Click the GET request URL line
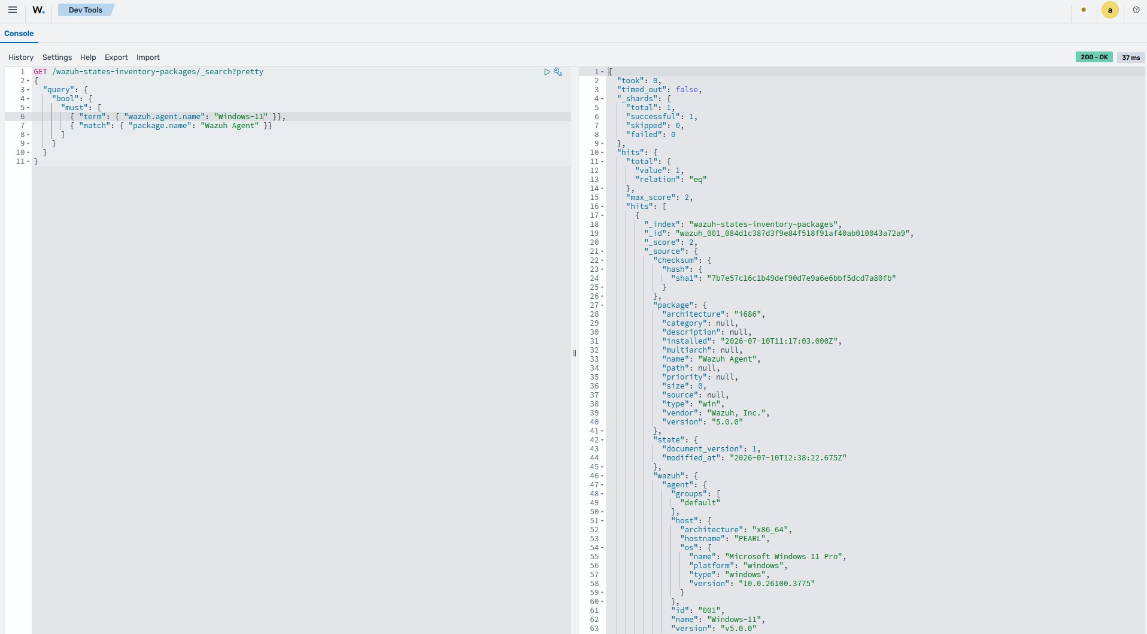Viewport: 1147px width, 634px height. pyautogui.click(x=148, y=72)
